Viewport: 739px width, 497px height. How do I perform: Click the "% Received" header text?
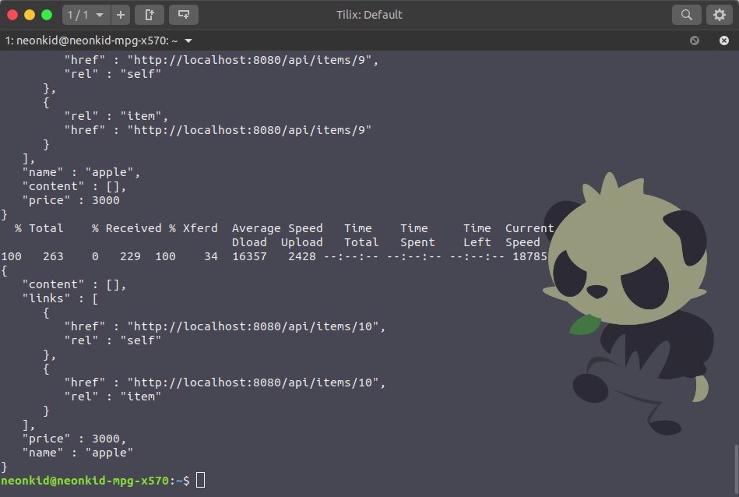(126, 228)
